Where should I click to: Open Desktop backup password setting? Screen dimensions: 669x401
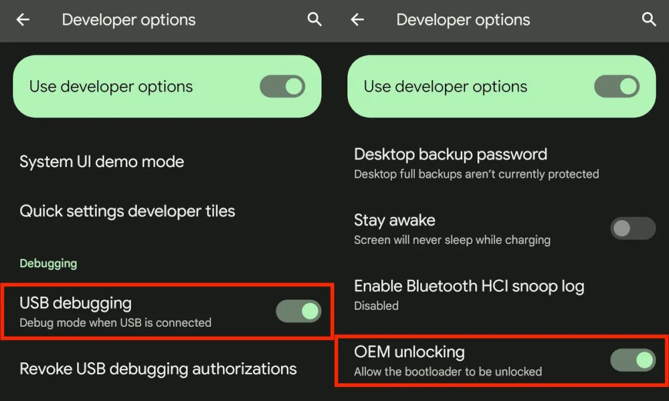(x=502, y=163)
